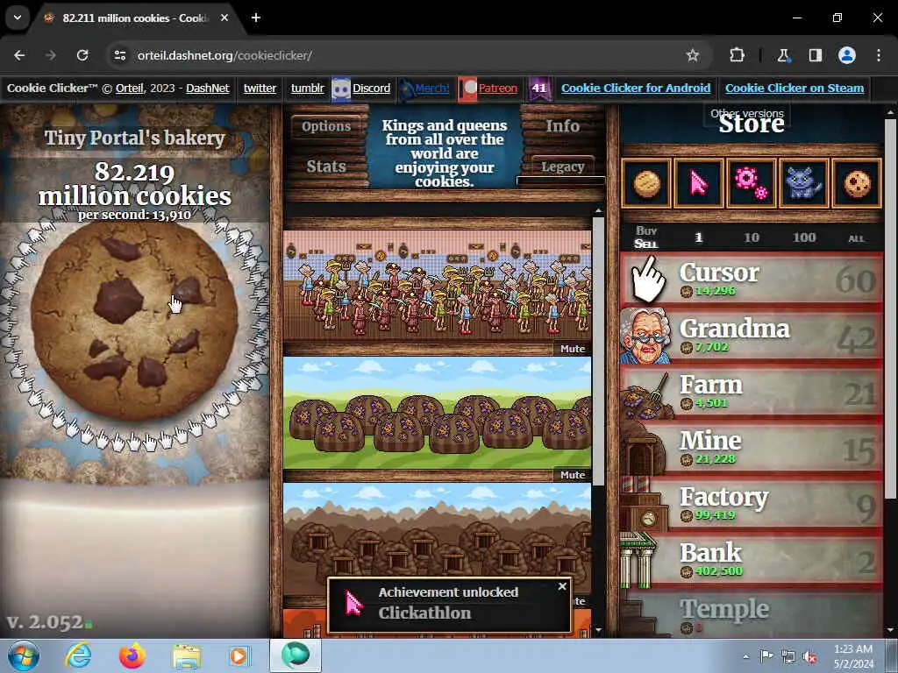This screenshot has width=898, height=673.
Task: Click the purple 41 badge icon
Action: click(x=539, y=89)
